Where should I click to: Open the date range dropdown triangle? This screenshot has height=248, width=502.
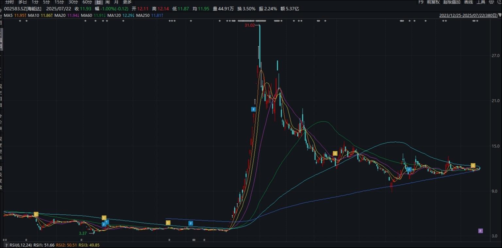pos(500,15)
